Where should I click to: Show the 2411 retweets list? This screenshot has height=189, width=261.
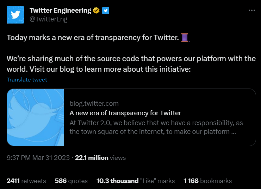tap(26, 181)
